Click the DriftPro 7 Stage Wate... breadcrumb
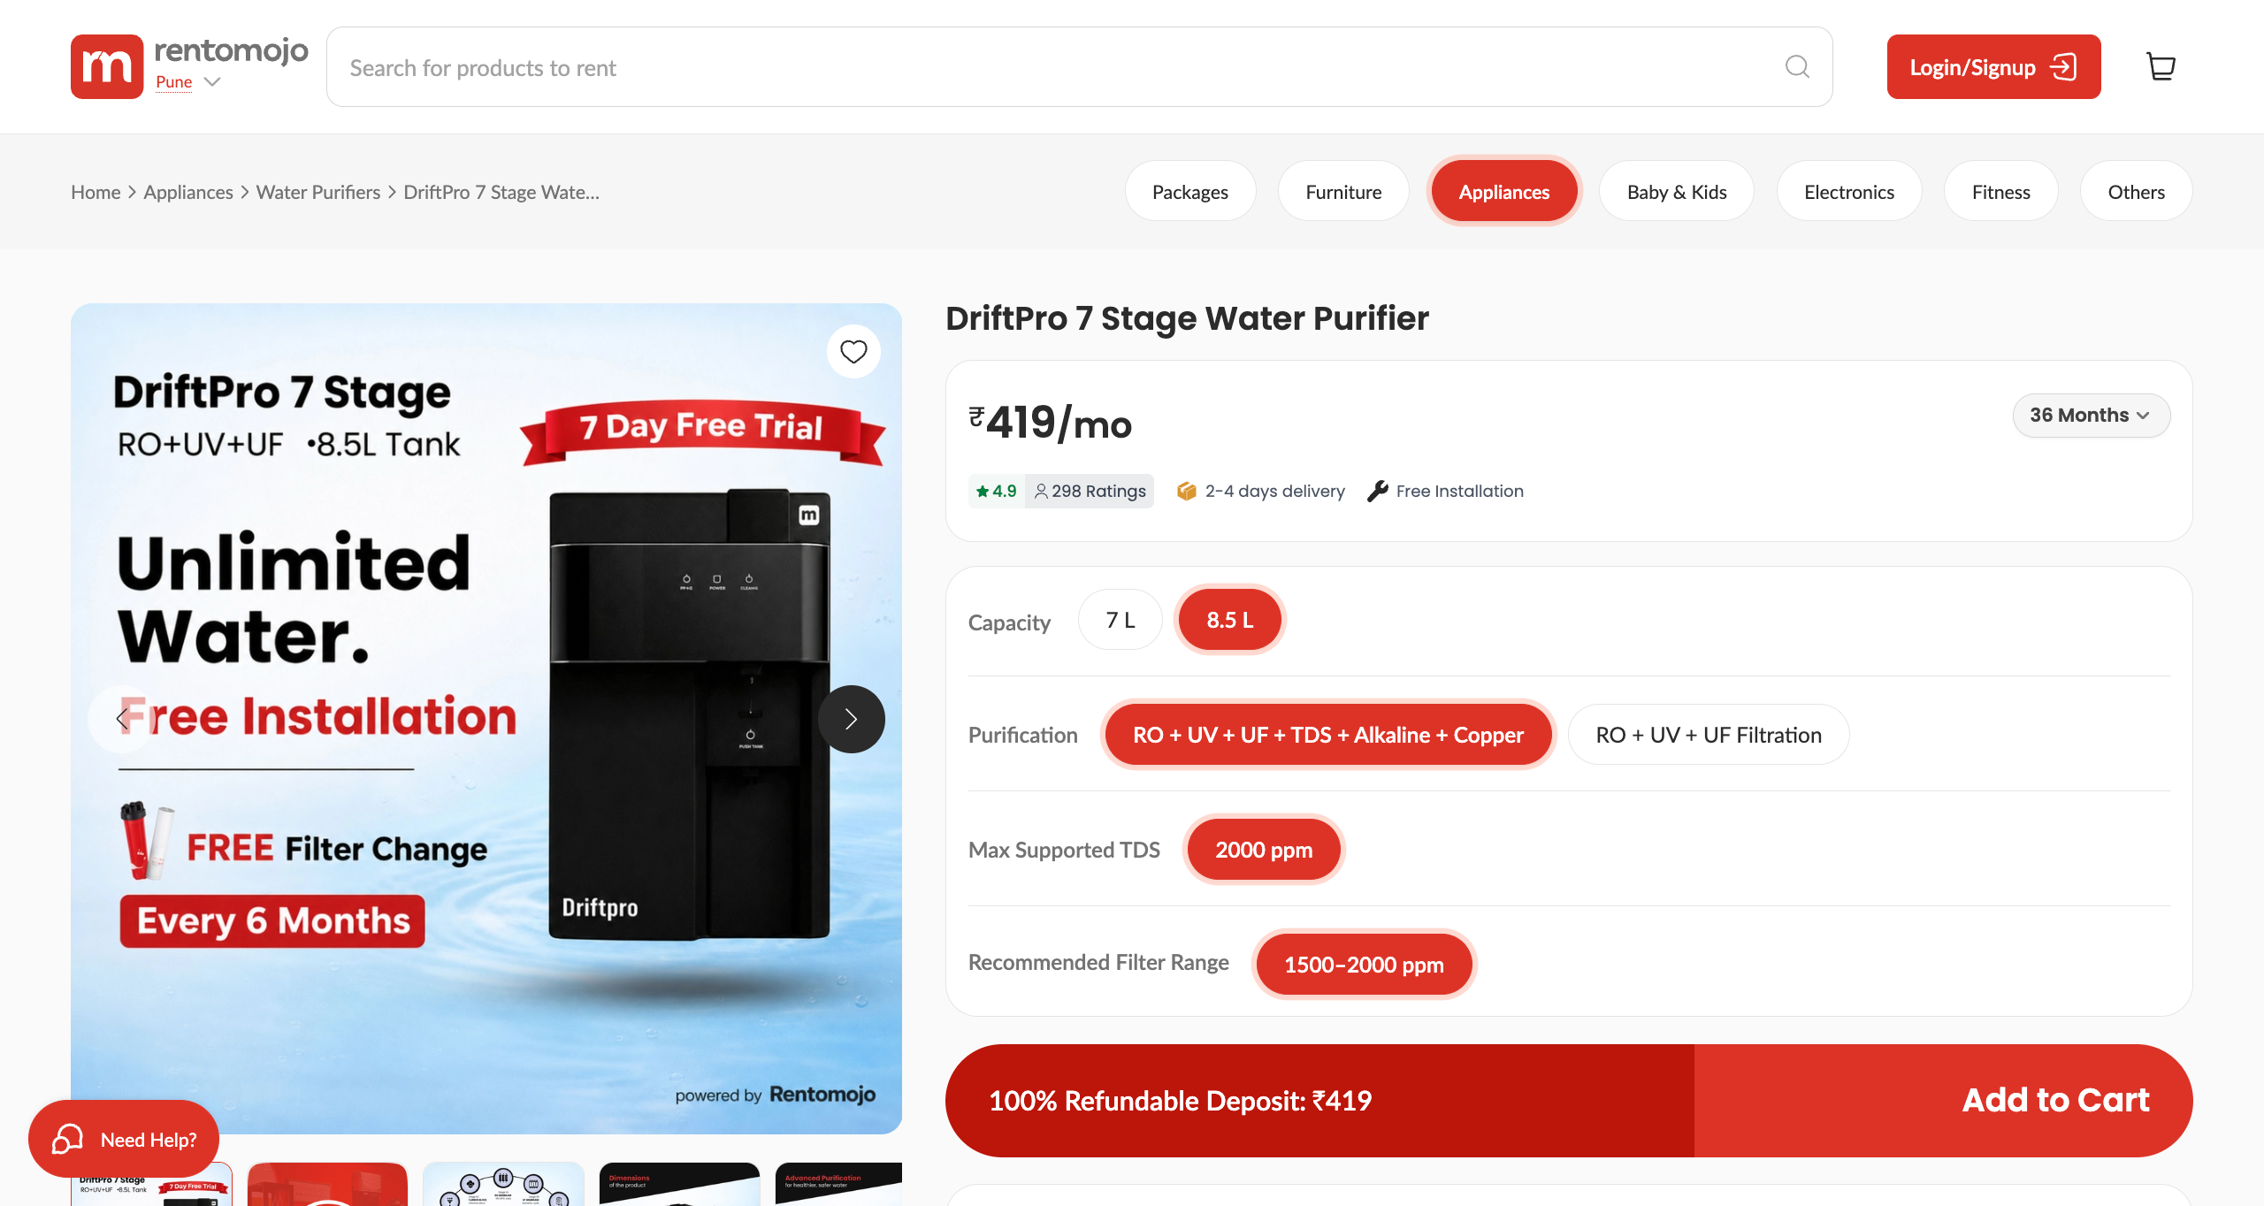2264x1206 pixels. click(x=501, y=192)
